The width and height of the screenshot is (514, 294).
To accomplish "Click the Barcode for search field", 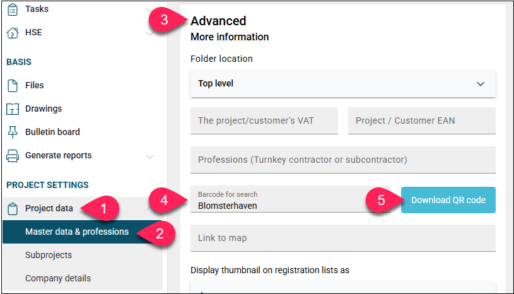I will click(x=291, y=199).
